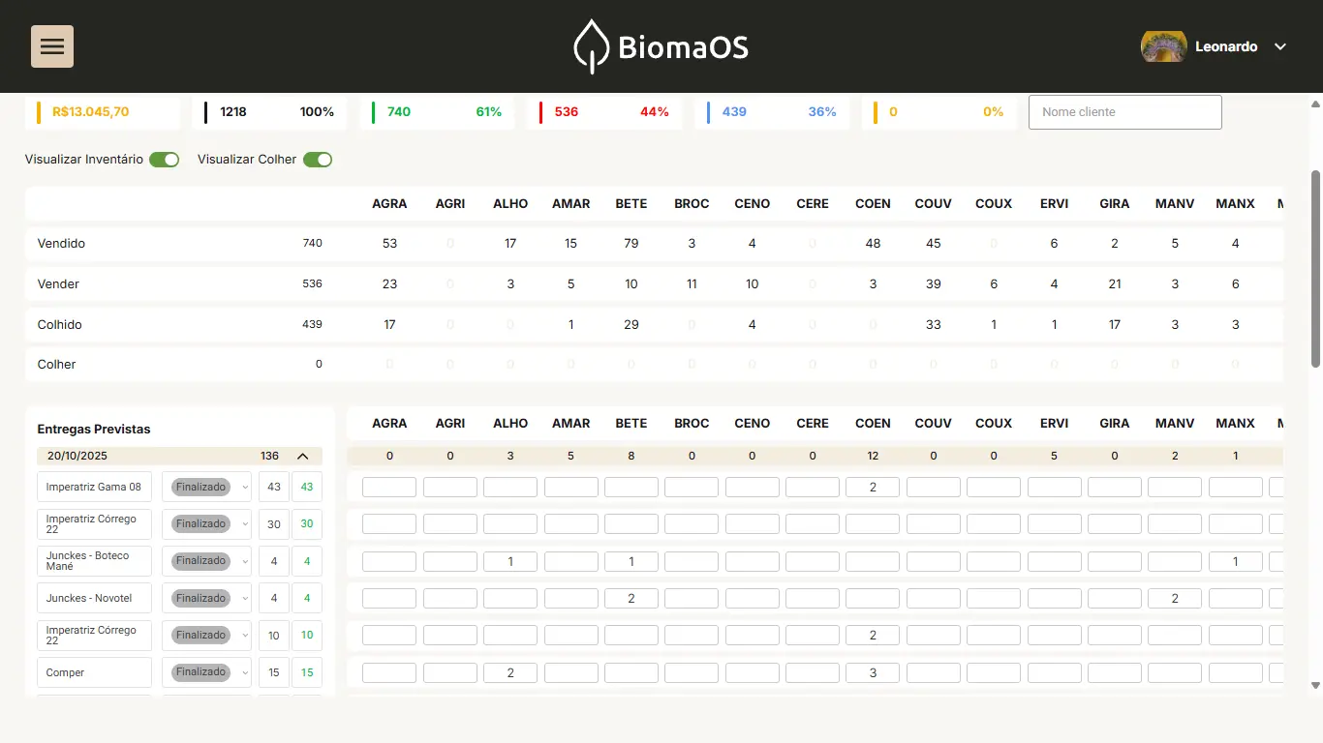Expand the user menu chevron beside Leonardo
This screenshot has width=1323, height=743.
[1280, 46]
